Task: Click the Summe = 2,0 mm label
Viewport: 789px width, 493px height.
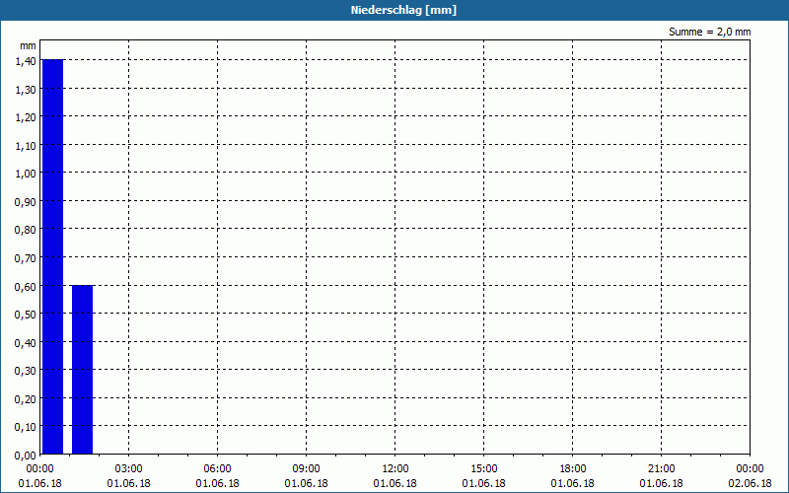Action: pyautogui.click(x=709, y=32)
